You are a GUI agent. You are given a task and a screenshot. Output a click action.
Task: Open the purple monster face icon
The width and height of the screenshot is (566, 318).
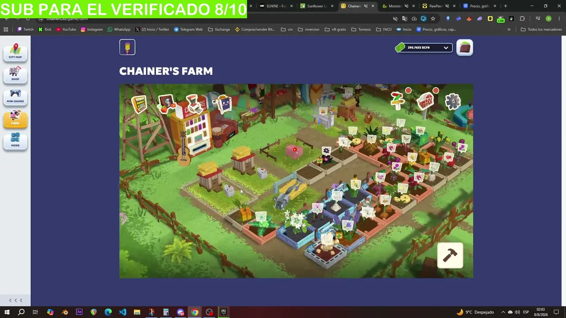point(224,104)
